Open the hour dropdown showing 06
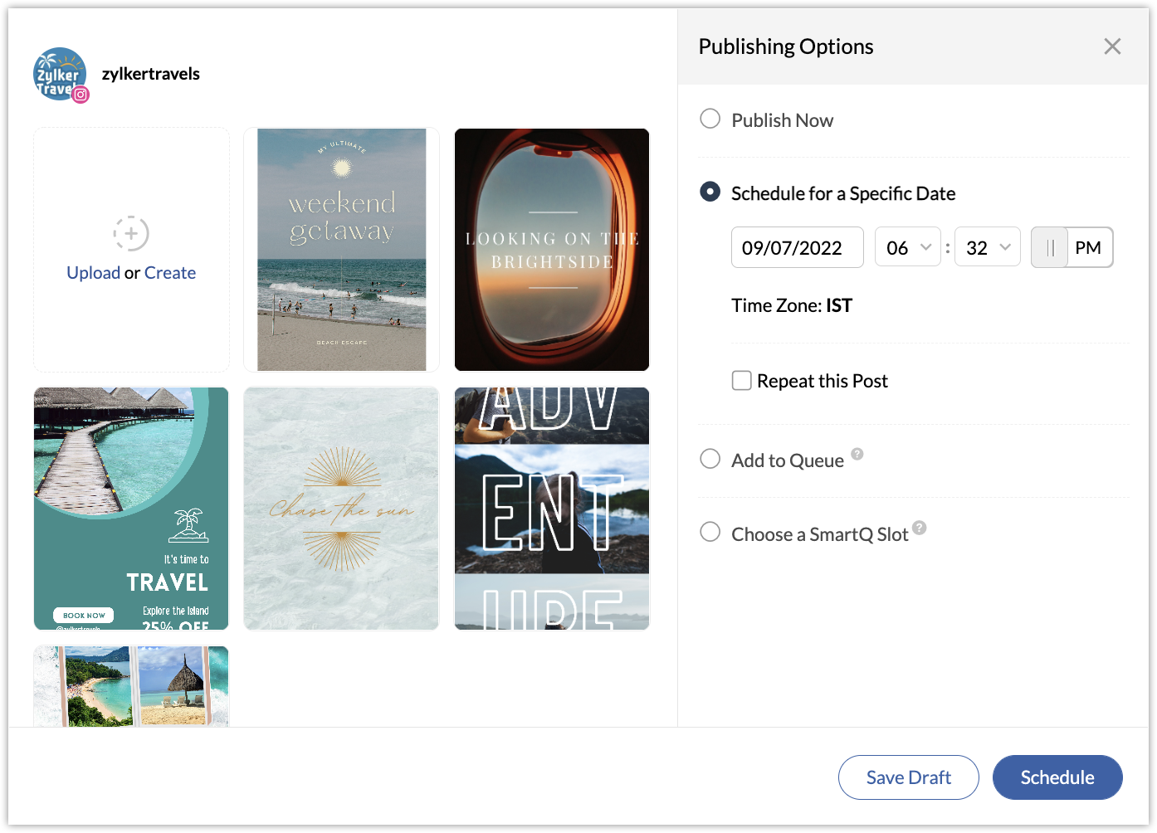The height and width of the screenshot is (833, 1157). tap(908, 247)
